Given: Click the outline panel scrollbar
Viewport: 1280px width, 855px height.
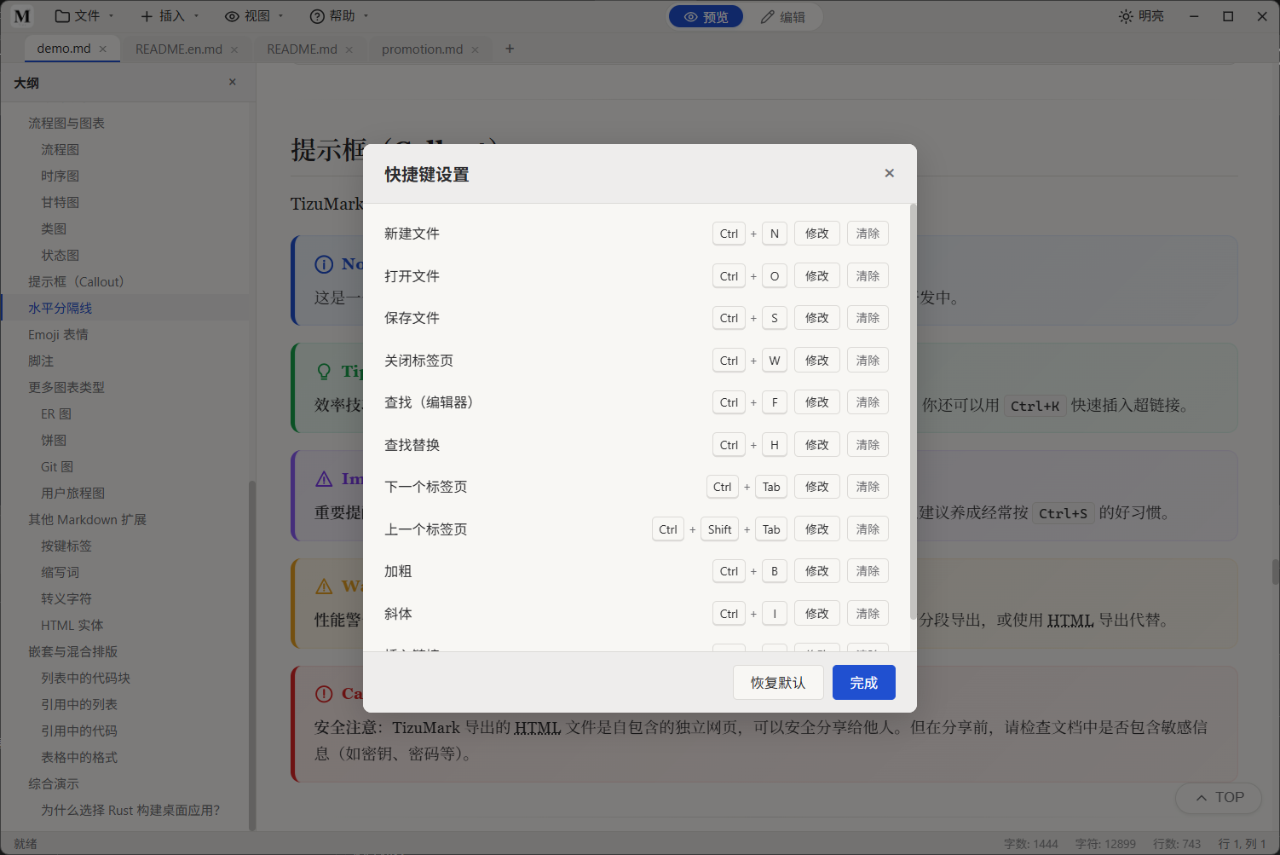Looking at the screenshot, I should tap(251, 655).
